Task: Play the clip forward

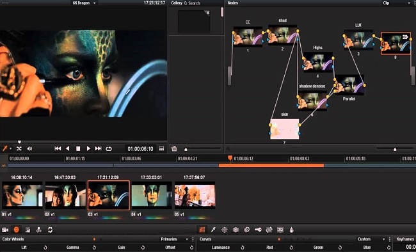Action: (x=88, y=148)
